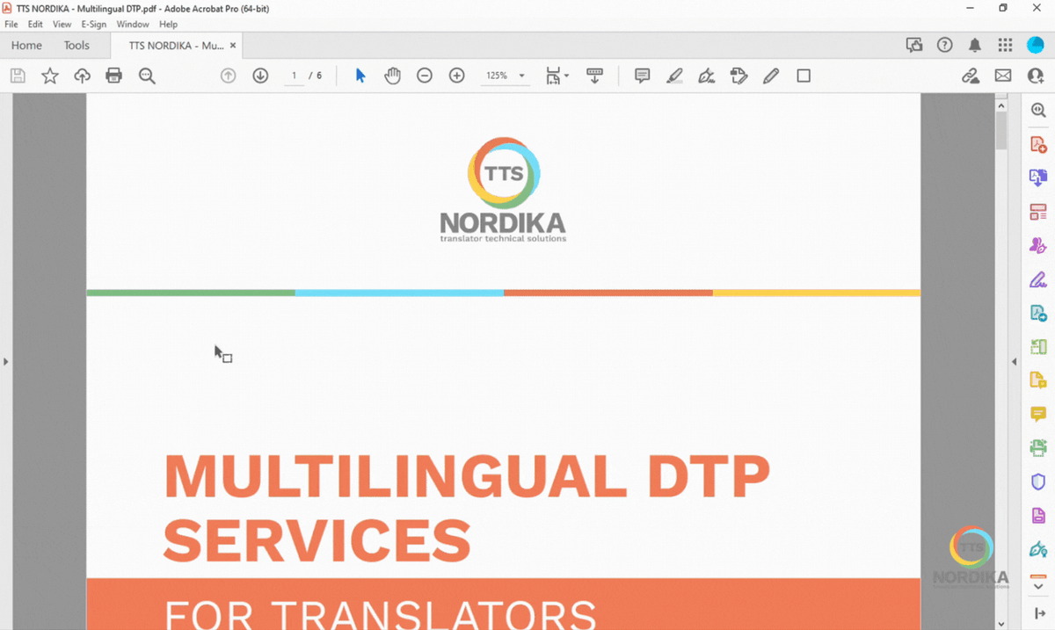Star this file as favorite
This screenshot has width=1055, height=630.
coord(50,76)
